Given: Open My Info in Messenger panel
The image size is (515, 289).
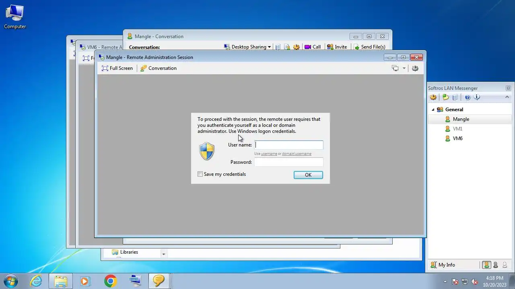Looking at the screenshot, I should coord(443,265).
